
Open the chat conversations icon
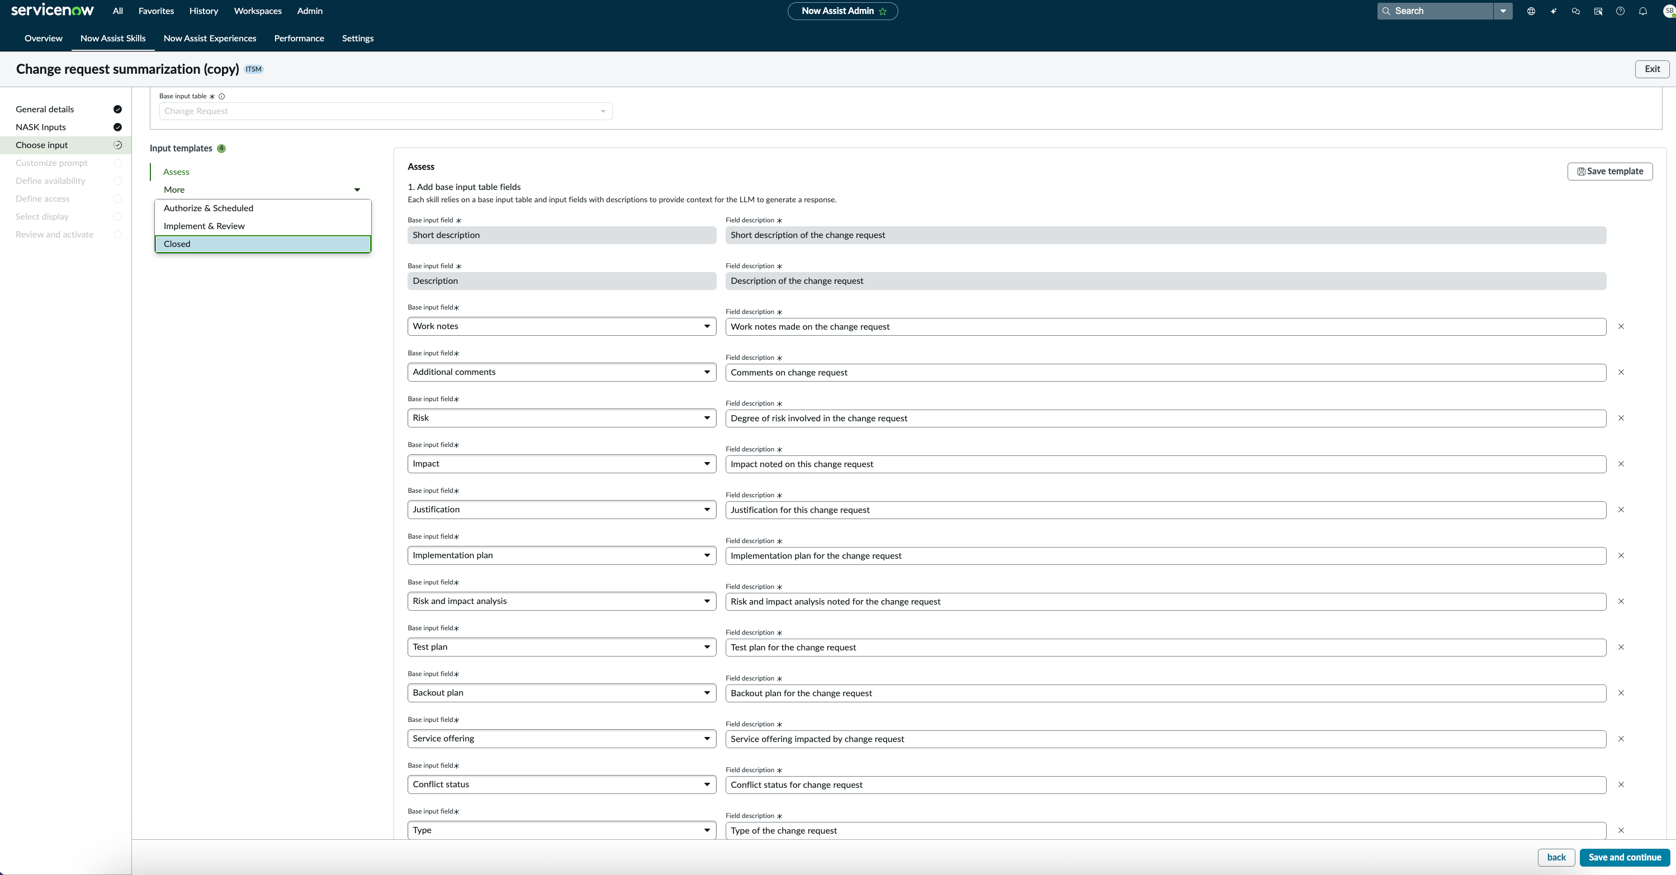[1575, 11]
